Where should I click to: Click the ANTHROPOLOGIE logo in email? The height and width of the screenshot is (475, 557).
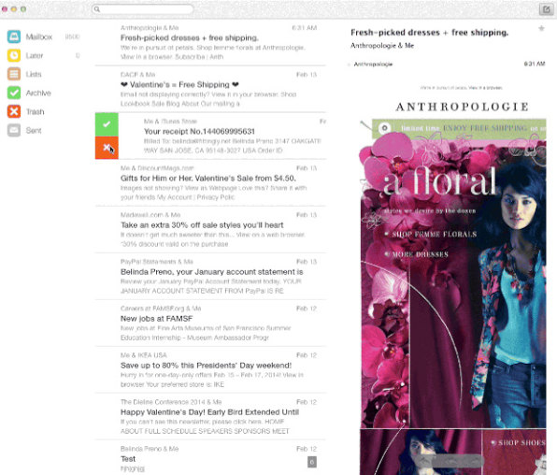tap(463, 107)
